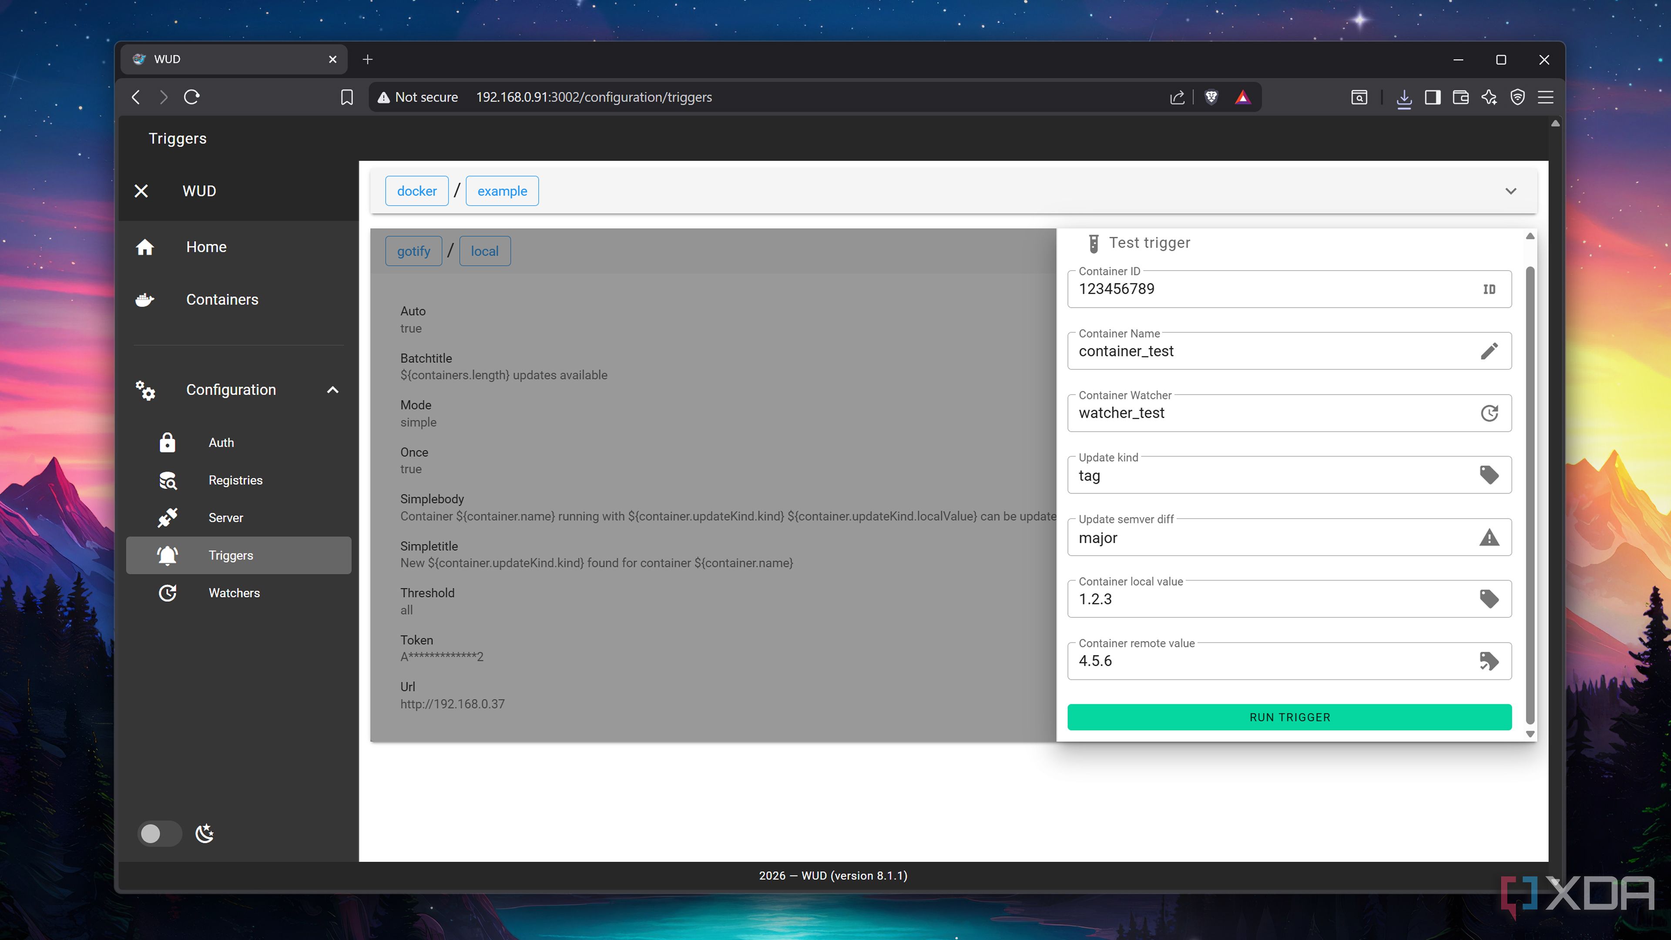
Task: Click the Home house icon
Action: 144,246
